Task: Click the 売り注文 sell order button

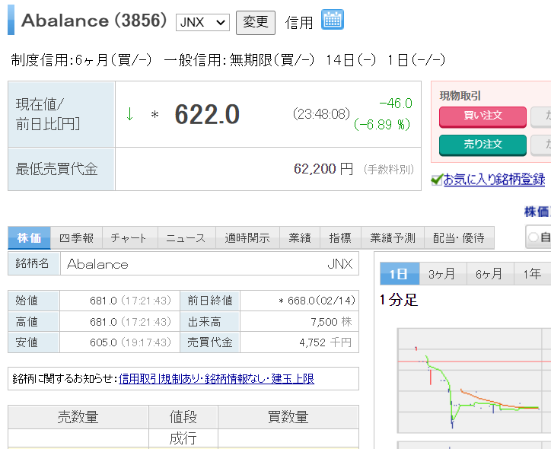Action: pyautogui.click(x=482, y=145)
